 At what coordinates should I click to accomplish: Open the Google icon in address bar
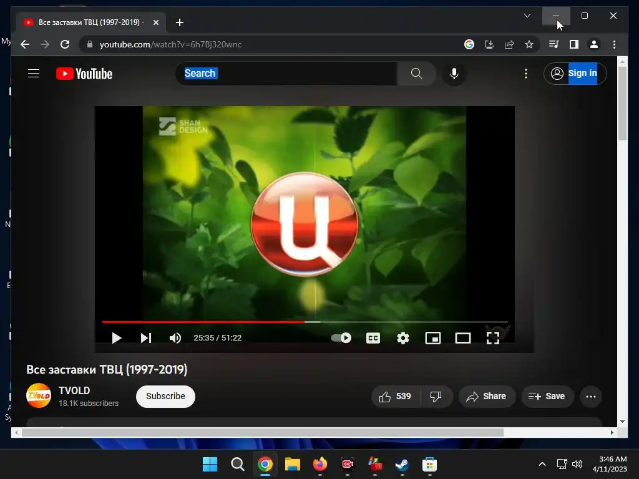(x=469, y=44)
